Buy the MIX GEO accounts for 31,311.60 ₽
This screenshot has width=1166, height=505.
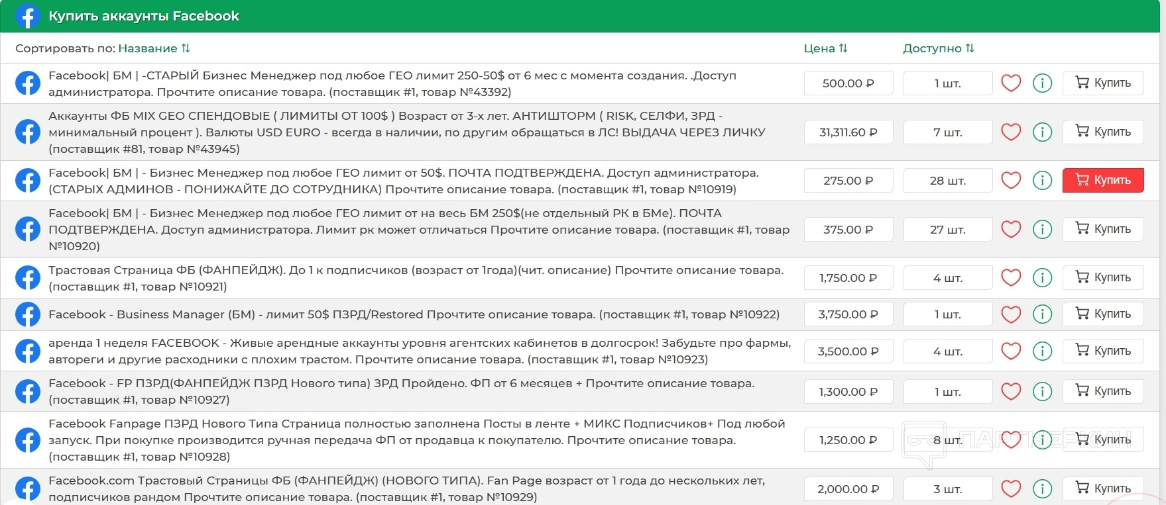pos(1103,132)
